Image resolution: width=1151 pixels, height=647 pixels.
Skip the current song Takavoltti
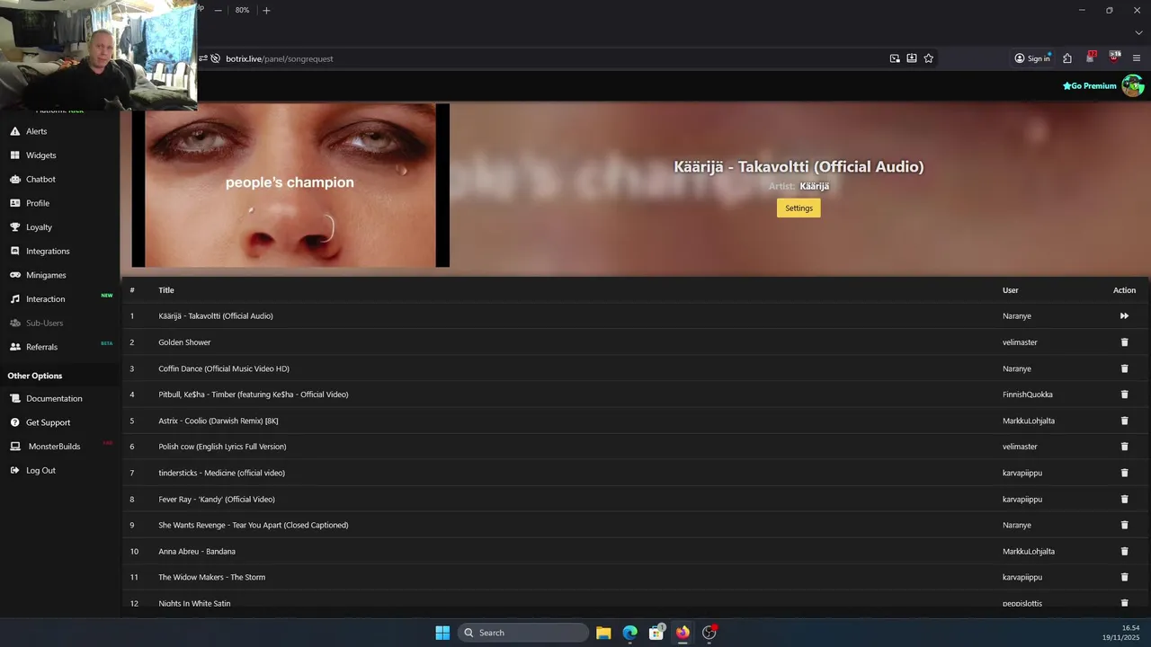pyautogui.click(x=1124, y=316)
